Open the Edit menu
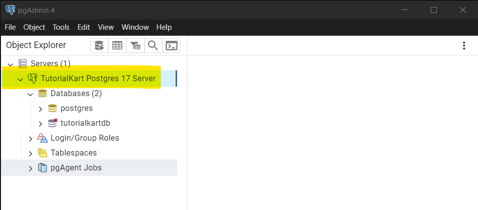 [84, 27]
